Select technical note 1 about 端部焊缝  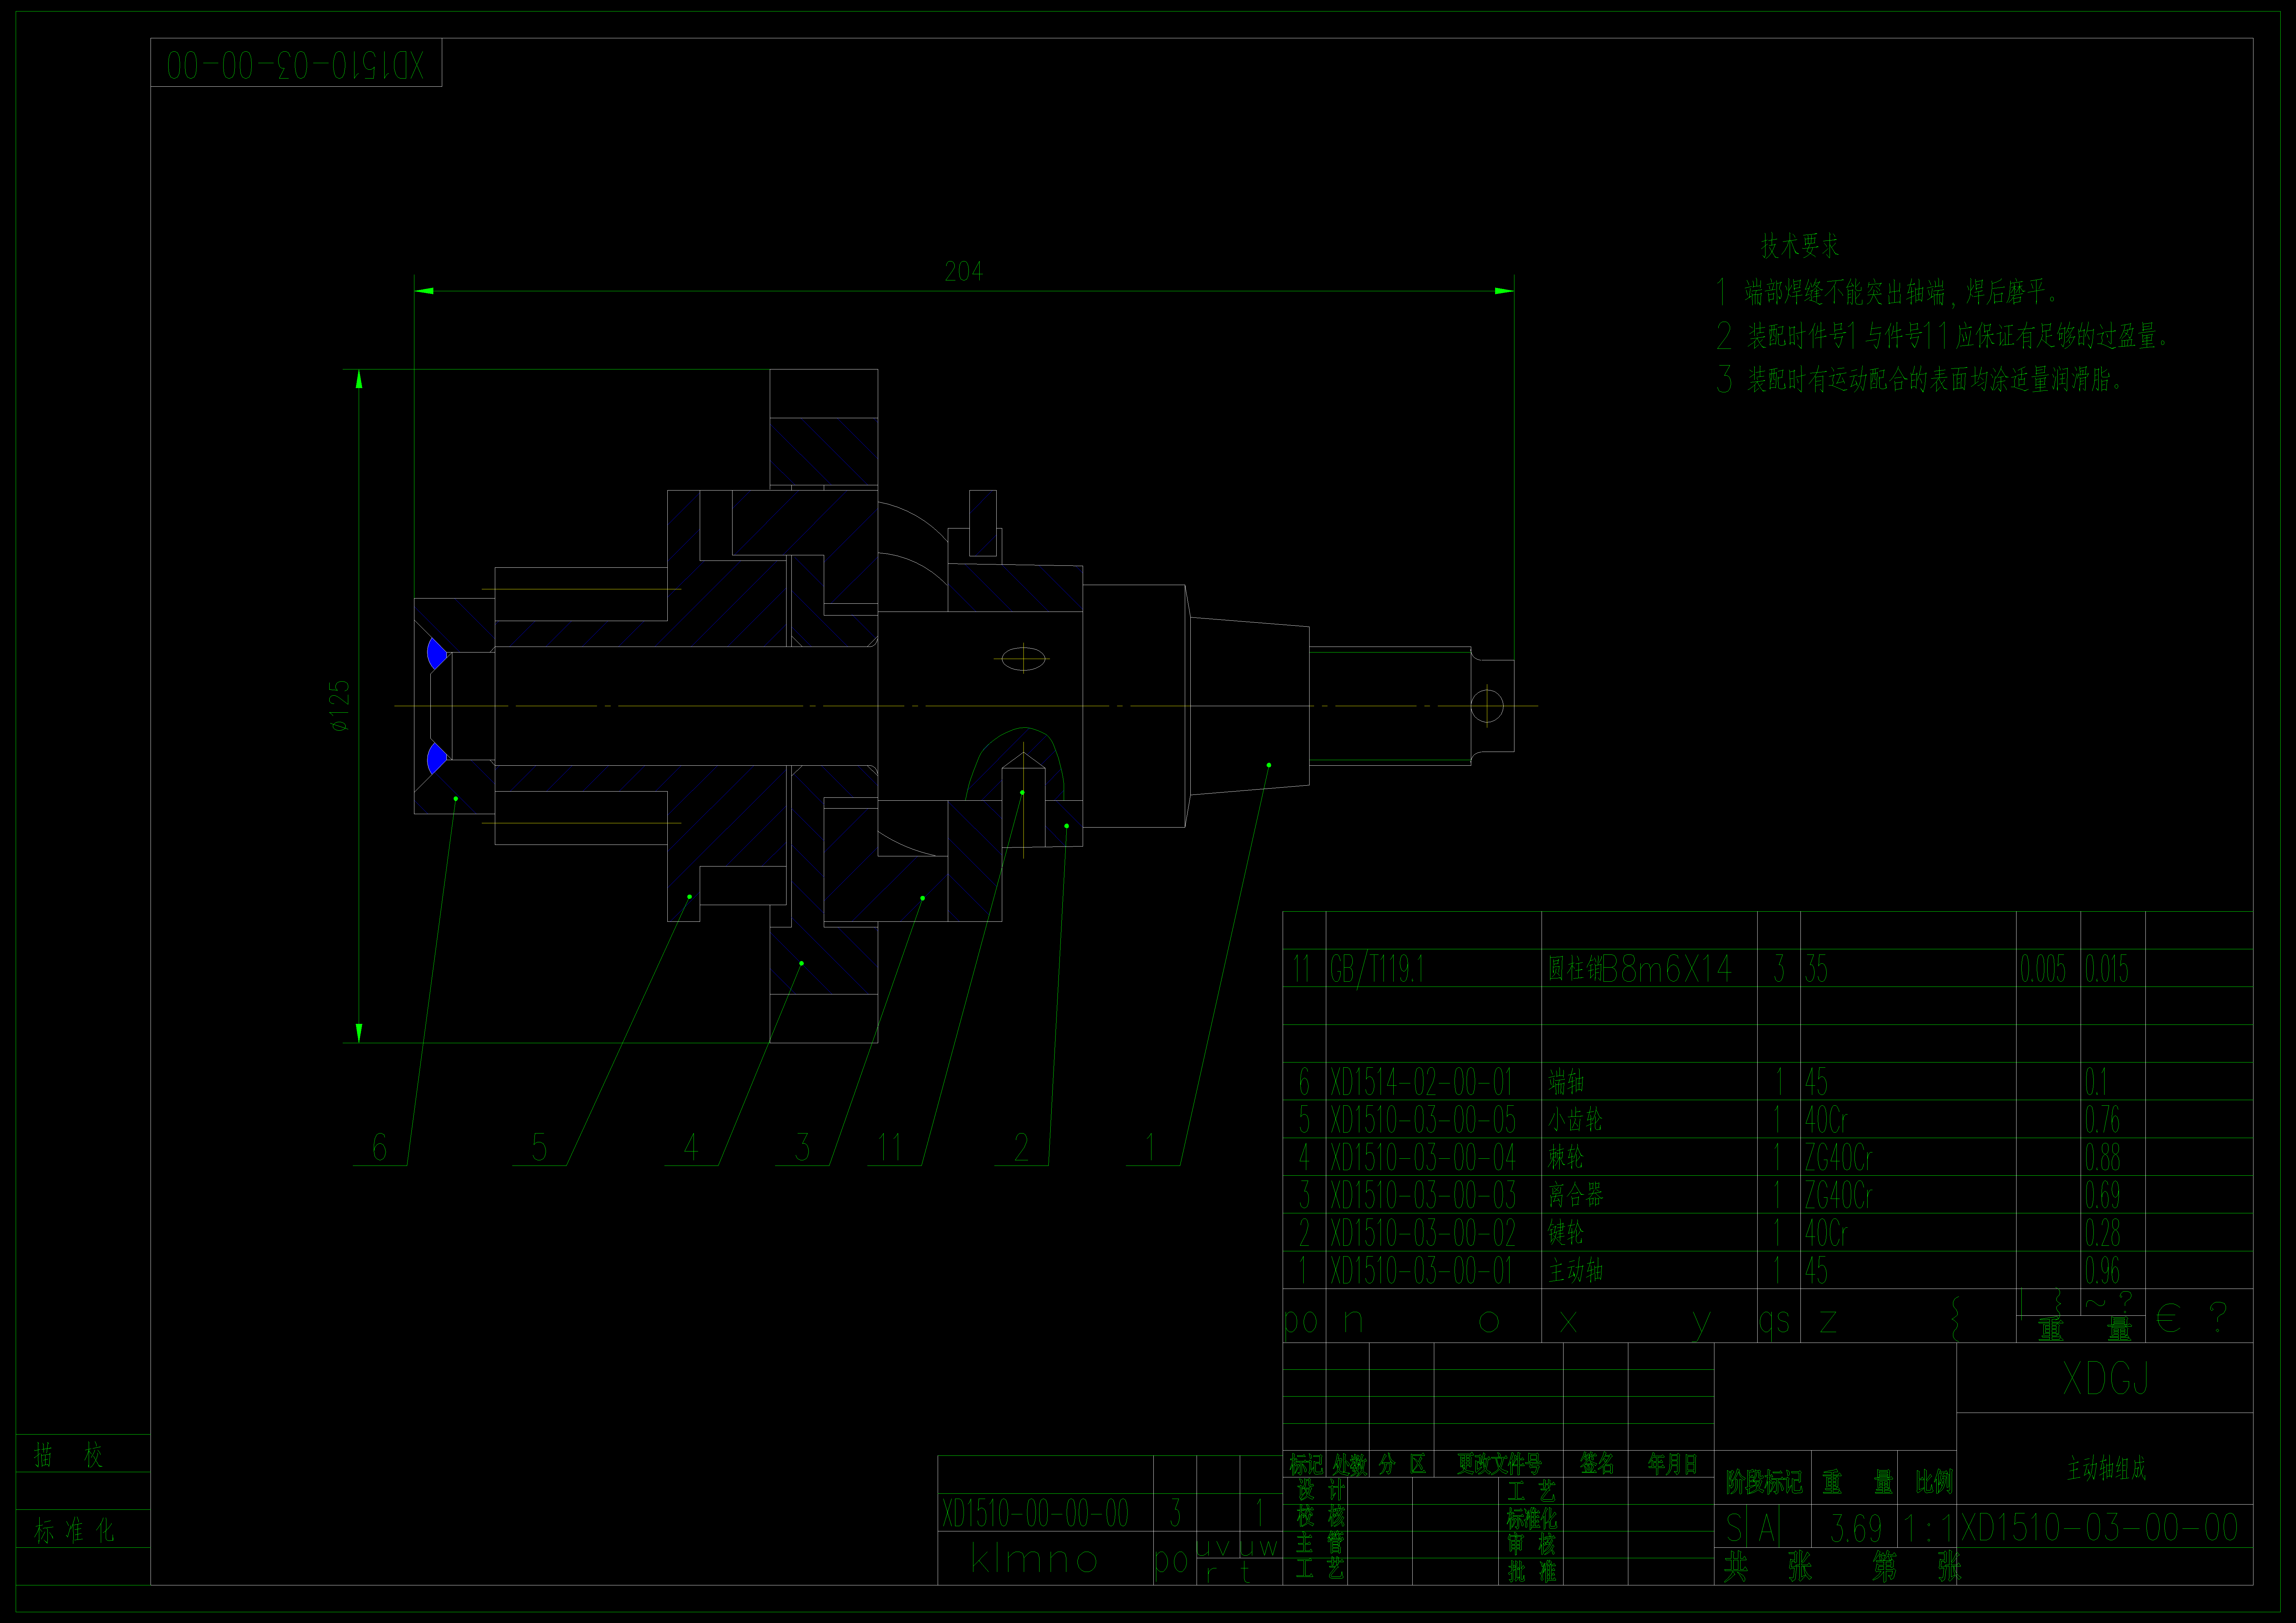(1886, 292)
